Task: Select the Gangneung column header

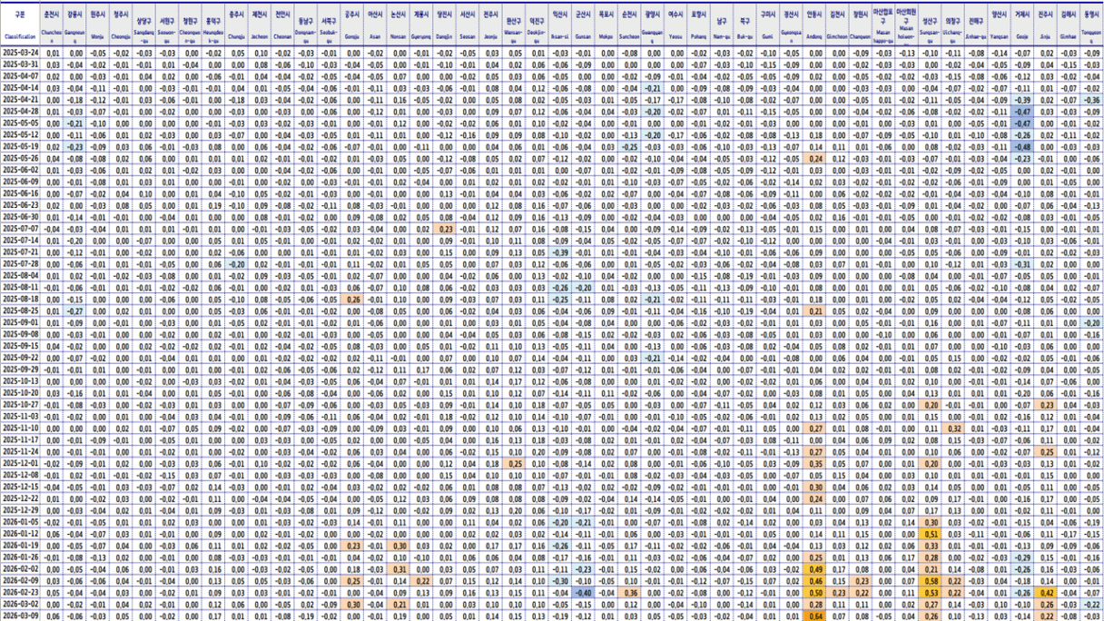Action: [x=74, y=25]
